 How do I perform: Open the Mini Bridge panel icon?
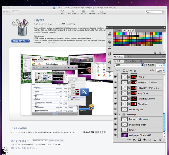(109, 34)
